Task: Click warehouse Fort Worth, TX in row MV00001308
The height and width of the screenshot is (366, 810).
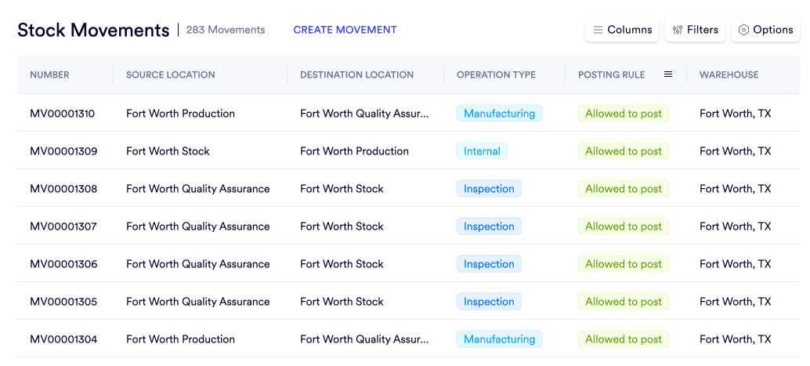Action: pyautogui.click(x=735, y=189)
